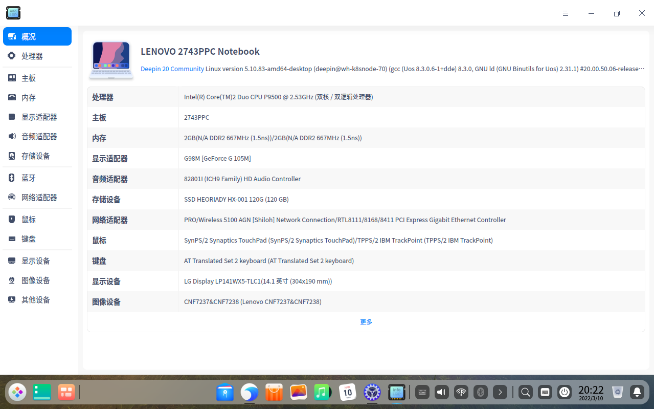Click the CNF7237&CNF7238 camera value
The image size is (654, 409).
pyautogui.click(x=253, y=302)
